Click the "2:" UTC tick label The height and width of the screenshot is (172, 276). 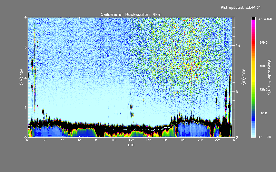click(45, 140)
